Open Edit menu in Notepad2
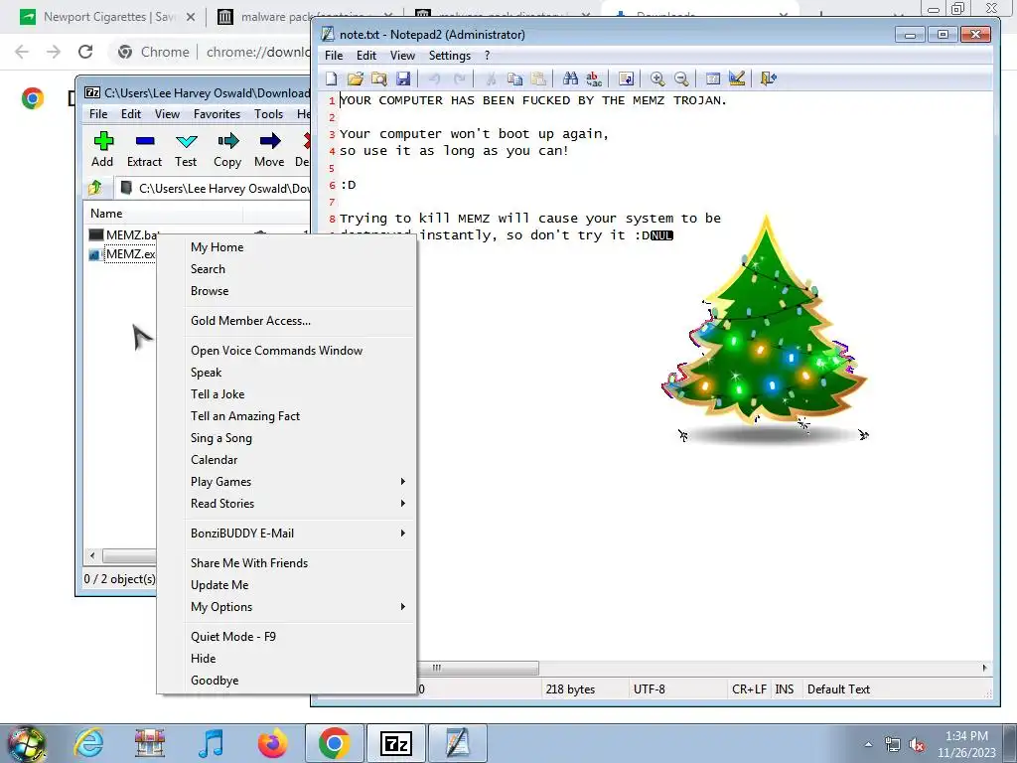The width and height of the screenshot is (1017, 763). point(366,56)
